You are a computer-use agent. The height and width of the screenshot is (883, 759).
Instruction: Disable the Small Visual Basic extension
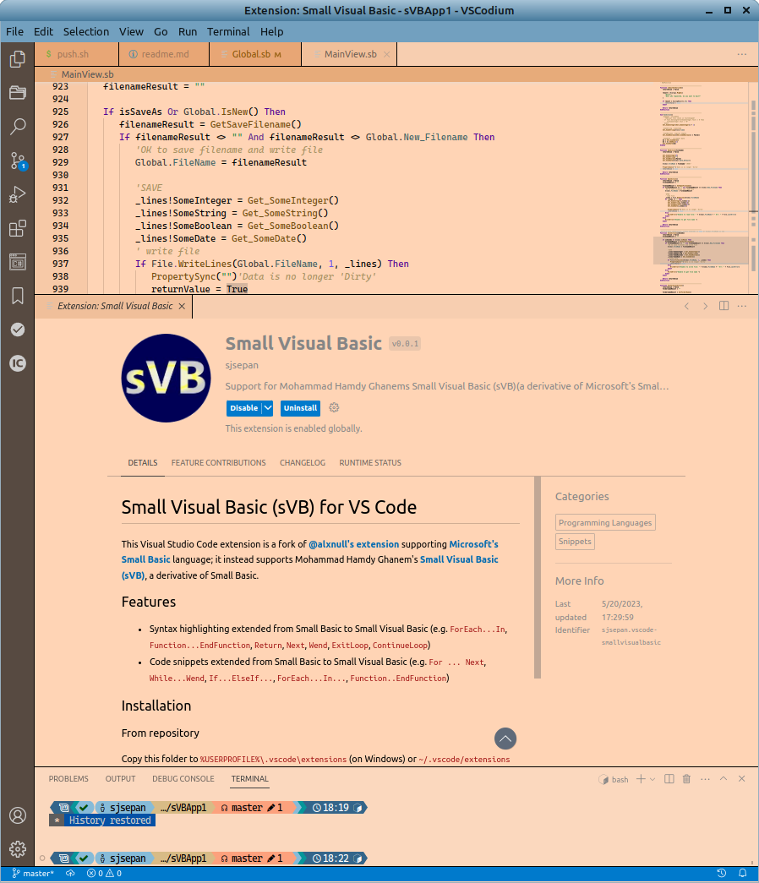(x=243, y=407)
